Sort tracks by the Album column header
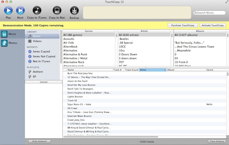Viewport: 229px width, 145px height. coord(185,70)
